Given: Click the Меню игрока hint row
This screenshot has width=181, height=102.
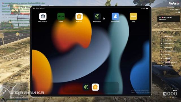Looking at the screenshot, I should pos(167,36).
